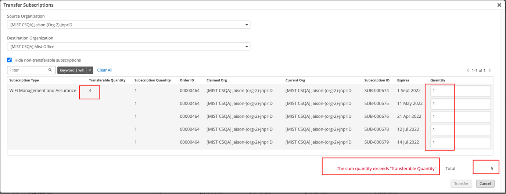Screen dimensions: 506x194
Task: Sort by Expires column header
Action: pos(403,80)
